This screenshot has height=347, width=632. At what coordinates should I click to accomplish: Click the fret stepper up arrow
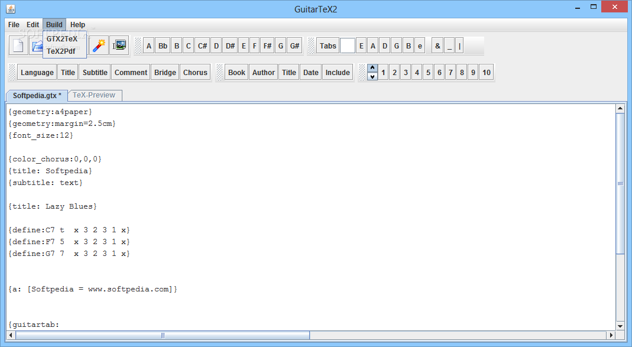372,68
